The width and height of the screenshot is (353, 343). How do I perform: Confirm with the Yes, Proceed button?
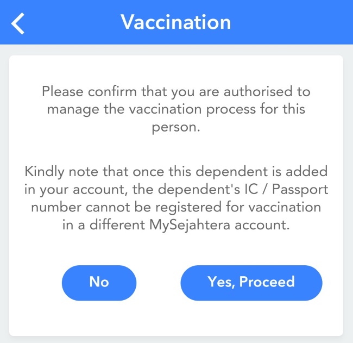point(251,283)
